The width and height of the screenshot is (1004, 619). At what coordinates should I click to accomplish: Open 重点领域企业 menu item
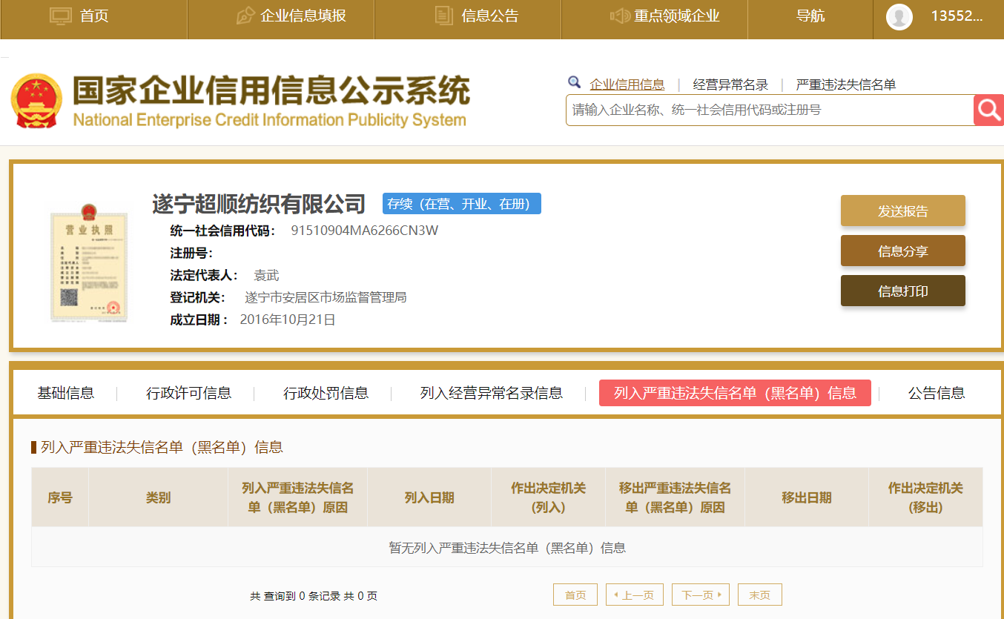tap(677, 16)
